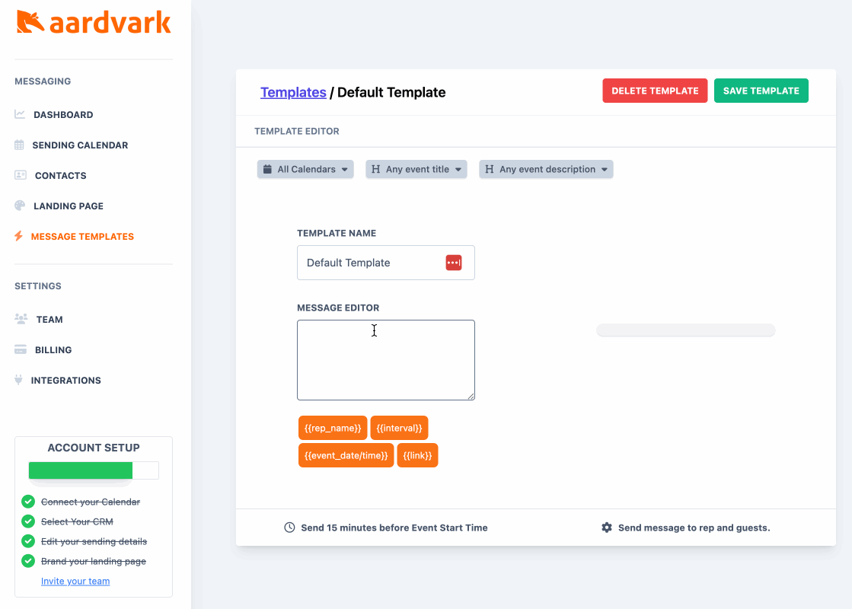852x609 pixels.
Task: Click the Billing credit card icon
Action: coord(21,350)
